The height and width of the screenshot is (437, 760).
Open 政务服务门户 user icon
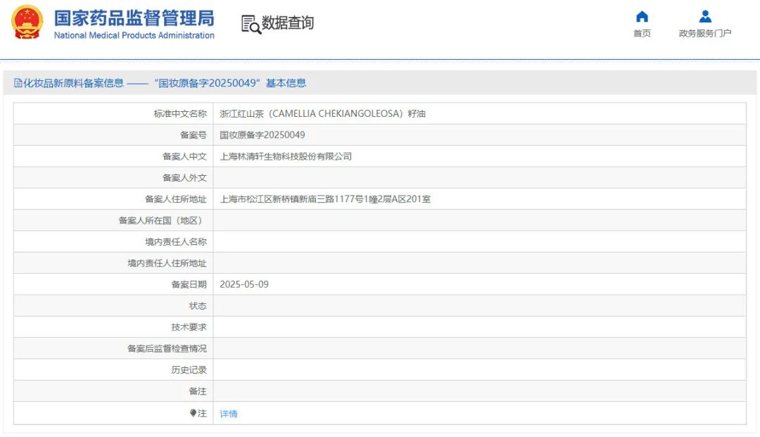(705, 16)
